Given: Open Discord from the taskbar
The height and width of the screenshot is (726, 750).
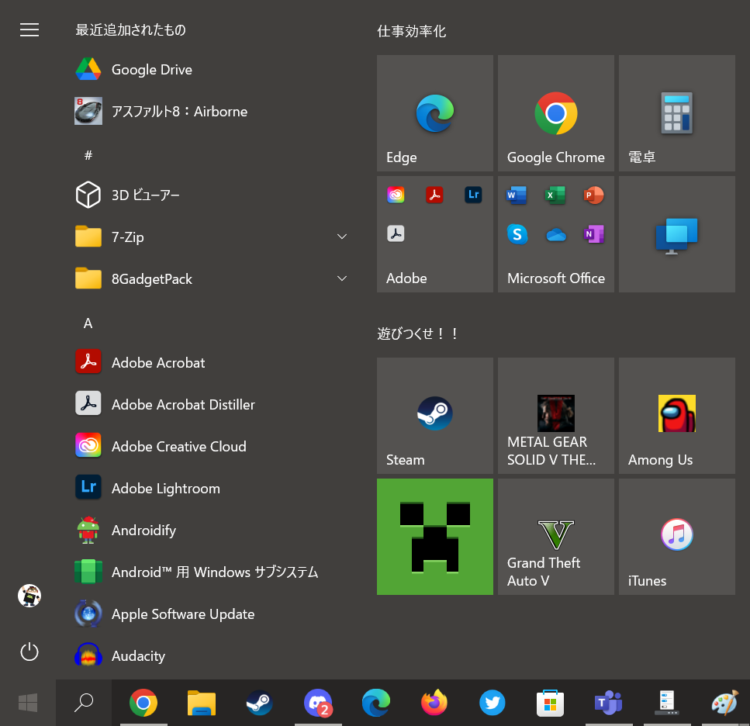Looking at the screenshot, I should point(318,703).
